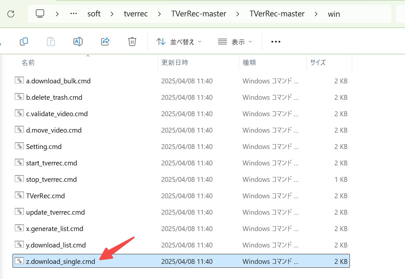Click the b.delete_trash.cmd file icon
The image size is (405, 279).
[19, 97]
